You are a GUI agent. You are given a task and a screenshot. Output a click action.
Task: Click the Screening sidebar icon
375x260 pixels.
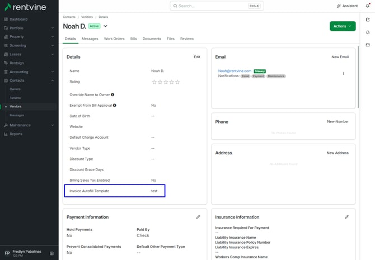[x=6, y=45]
